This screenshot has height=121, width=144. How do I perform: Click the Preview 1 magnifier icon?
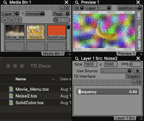click(77, 2)
